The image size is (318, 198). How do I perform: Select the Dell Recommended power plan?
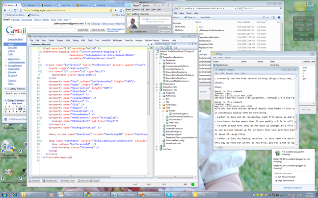[x=276, y=177]
